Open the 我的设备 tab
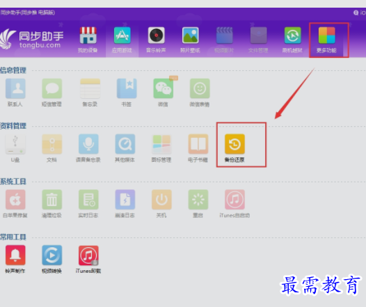 pyautogui.click(x=88, y=39)
